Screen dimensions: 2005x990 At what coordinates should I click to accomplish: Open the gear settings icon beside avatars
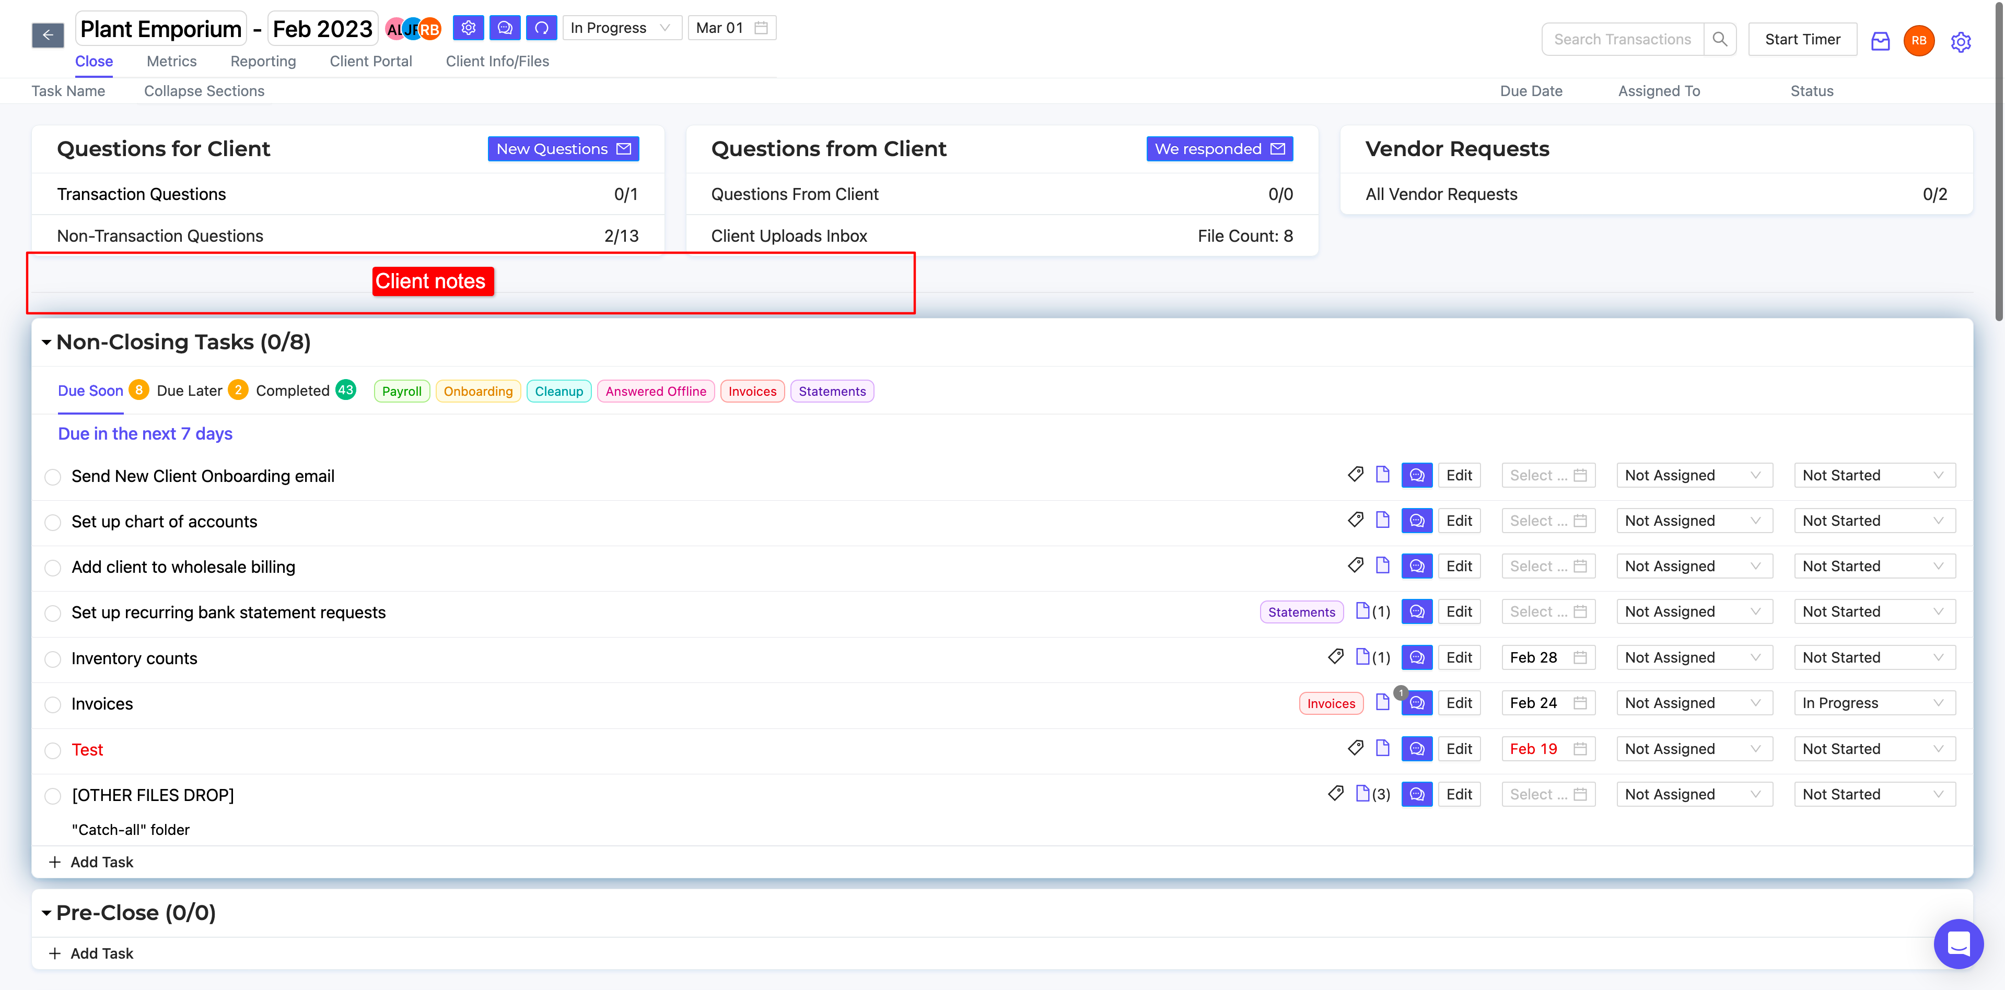[x=468, y=28]
